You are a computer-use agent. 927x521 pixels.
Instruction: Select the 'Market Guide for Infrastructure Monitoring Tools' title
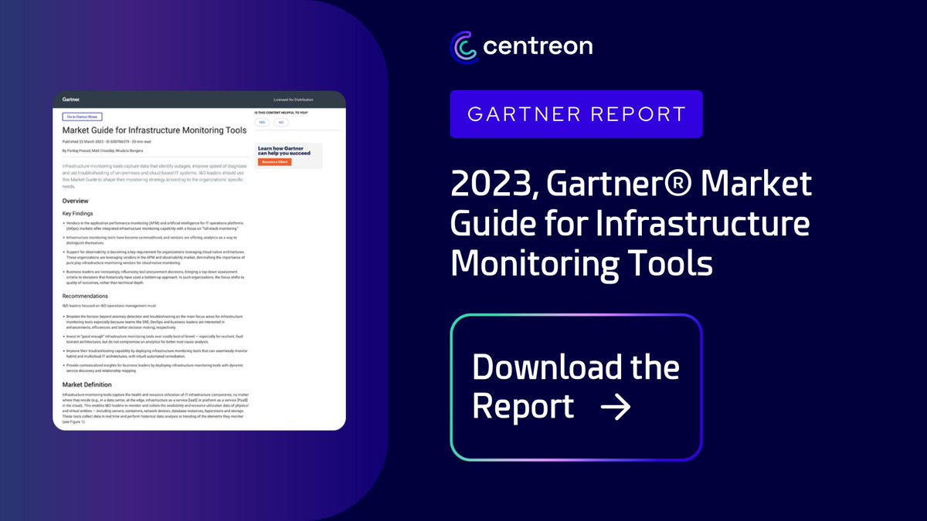(x=154, y=130)
